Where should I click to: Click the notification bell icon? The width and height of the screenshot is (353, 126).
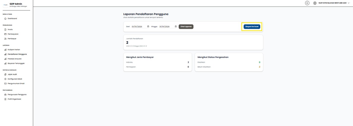[307, 3]
